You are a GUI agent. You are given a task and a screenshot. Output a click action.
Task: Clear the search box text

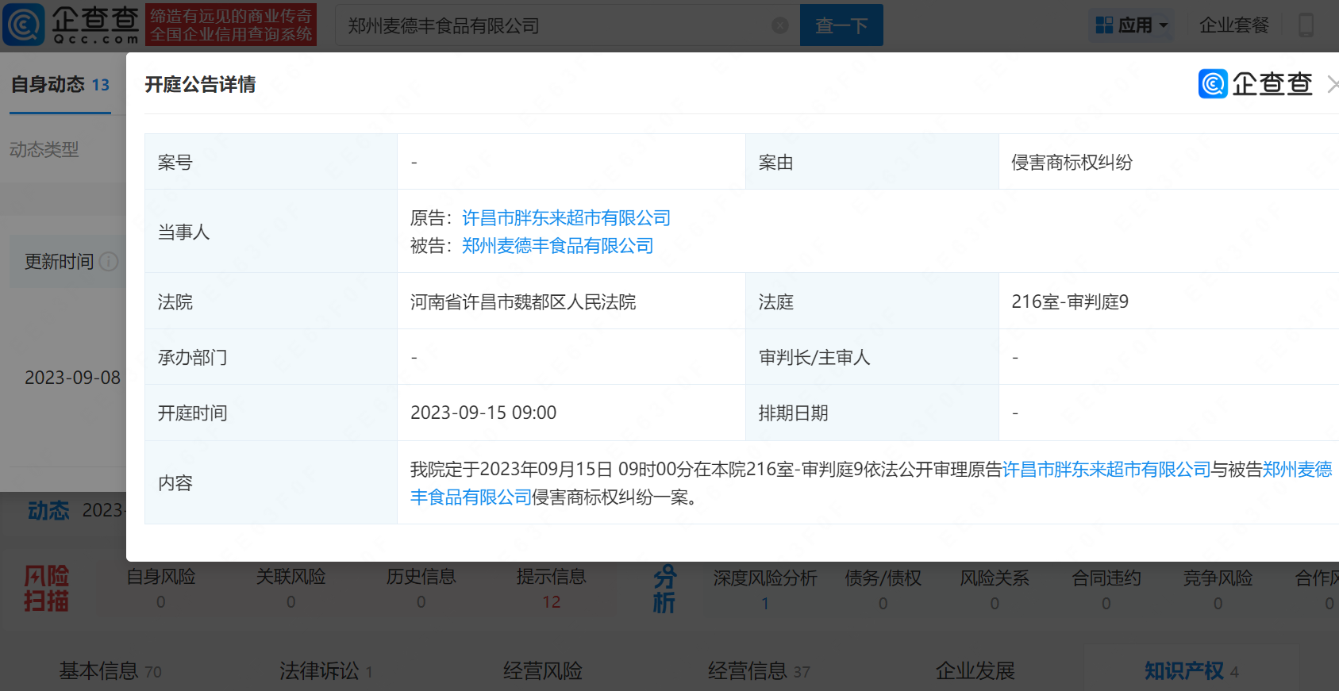tap(779, 25)
